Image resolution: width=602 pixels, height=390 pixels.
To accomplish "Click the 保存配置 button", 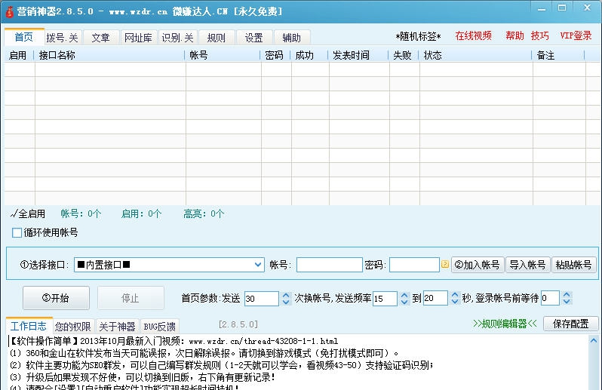I will [571, 324].
